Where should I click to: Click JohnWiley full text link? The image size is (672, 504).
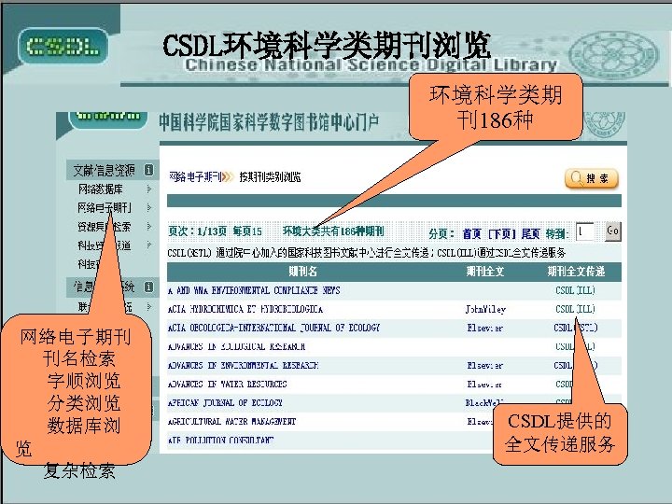click(485, 310)
